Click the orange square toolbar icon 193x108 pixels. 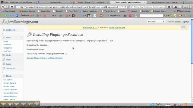(x=101, y=16)
